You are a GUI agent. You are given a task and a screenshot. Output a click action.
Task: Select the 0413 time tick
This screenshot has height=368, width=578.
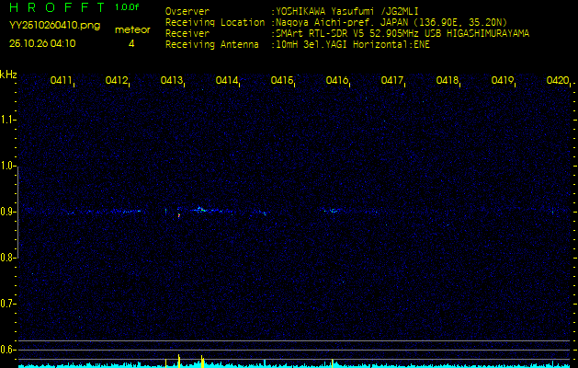[172, 81]
